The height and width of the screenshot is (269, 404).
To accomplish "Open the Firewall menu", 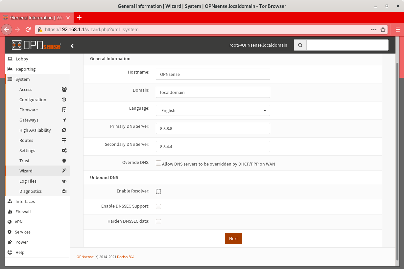I will [x=23, y=212].
